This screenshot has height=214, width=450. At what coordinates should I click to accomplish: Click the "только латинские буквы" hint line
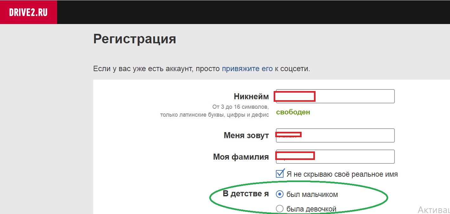pos(214,115)
